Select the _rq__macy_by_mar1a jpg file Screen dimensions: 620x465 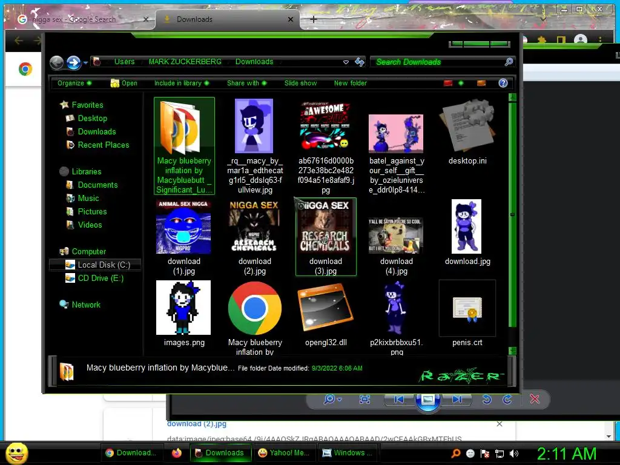(255, 146)
